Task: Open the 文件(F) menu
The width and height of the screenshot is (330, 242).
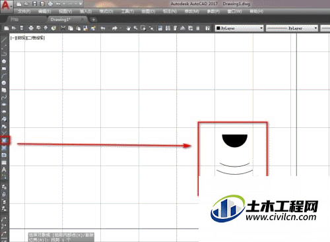Action: pos(24,11)
